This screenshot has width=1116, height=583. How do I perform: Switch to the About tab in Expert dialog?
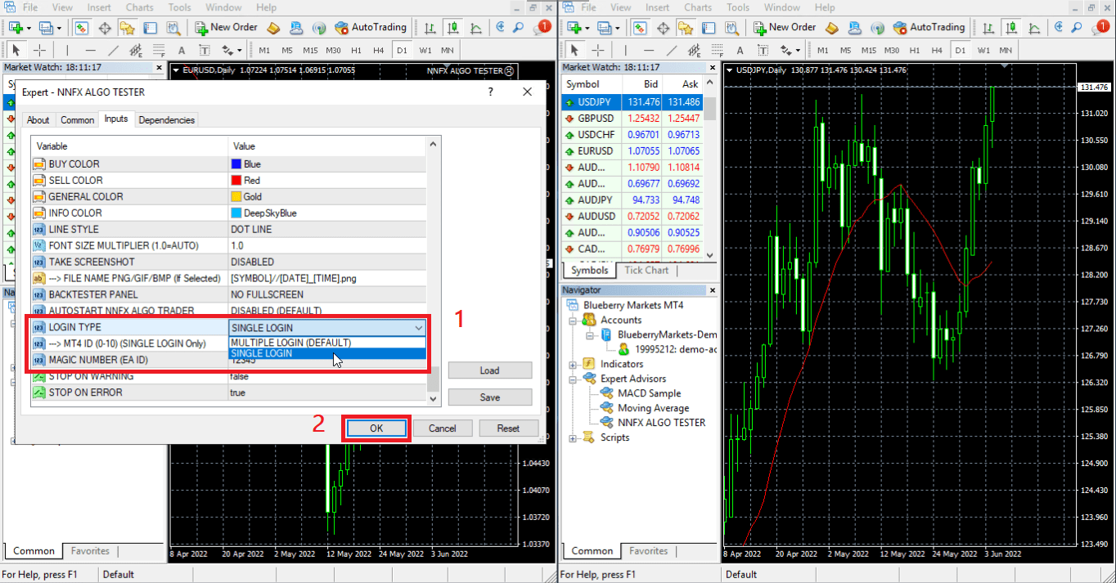tap(38, 119)
